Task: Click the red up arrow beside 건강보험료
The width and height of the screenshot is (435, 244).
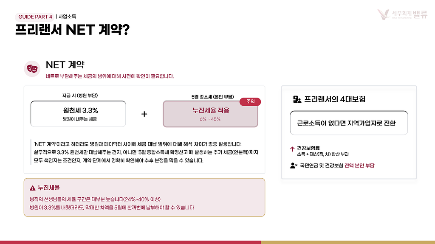Action: [292, 149]
